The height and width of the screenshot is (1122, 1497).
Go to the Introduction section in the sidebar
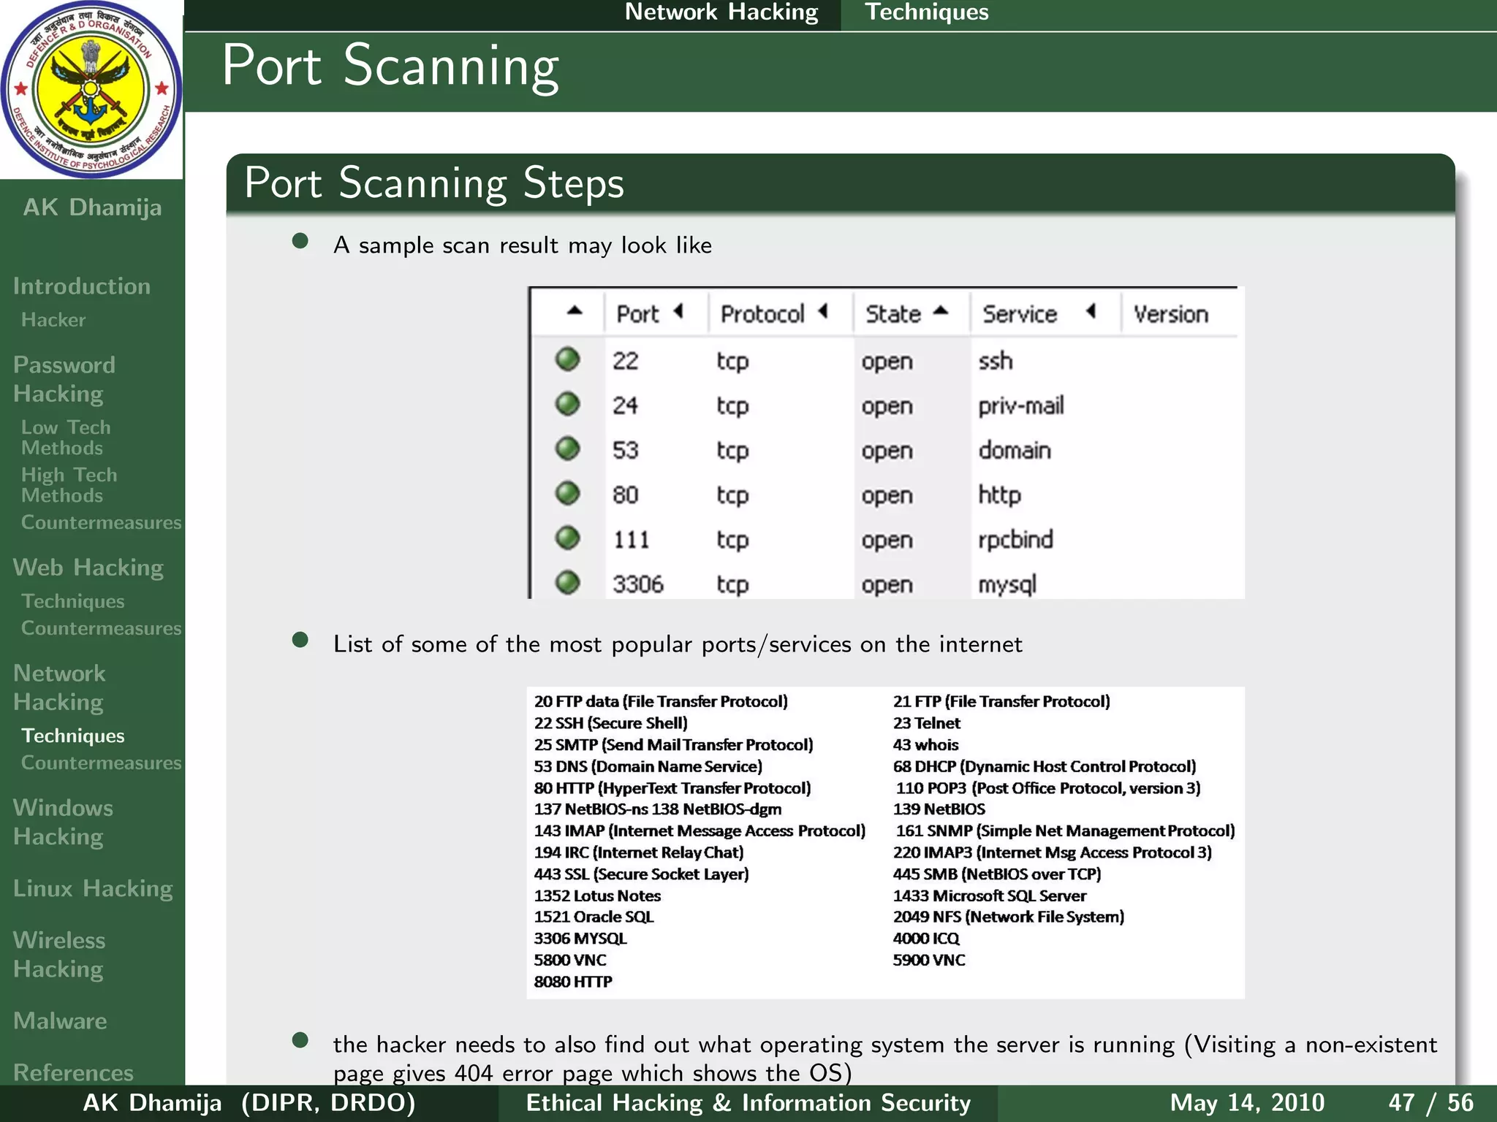(x=81, y=286)
